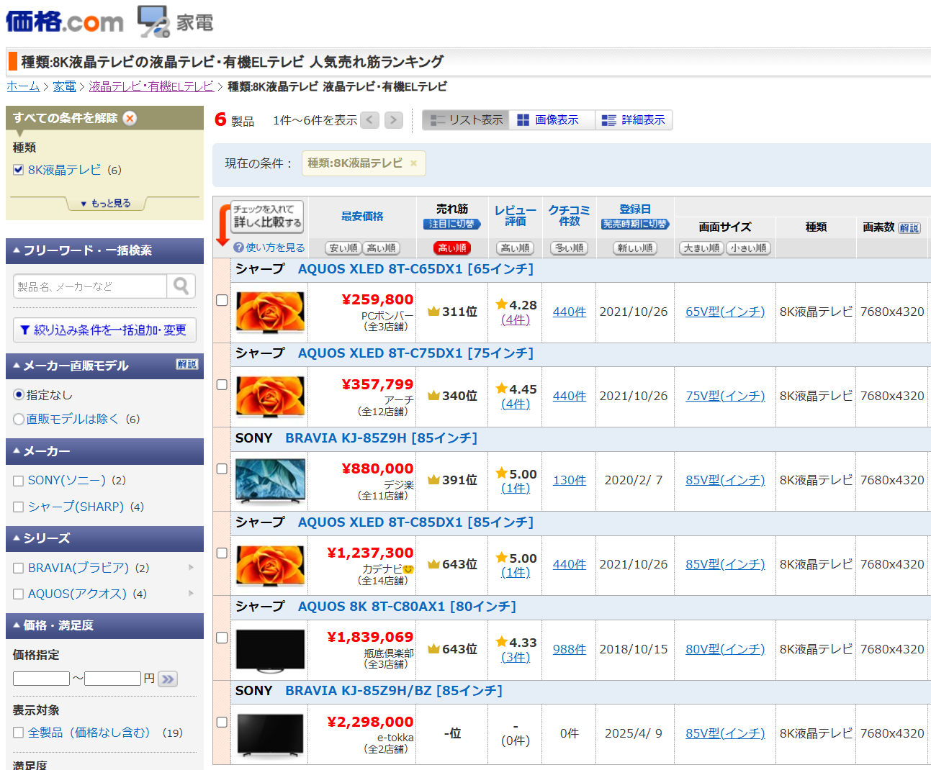Toggle 注目に切替 under 売れ筋
This screenshot has width=931, height=770.
click(x=452, y=225)
